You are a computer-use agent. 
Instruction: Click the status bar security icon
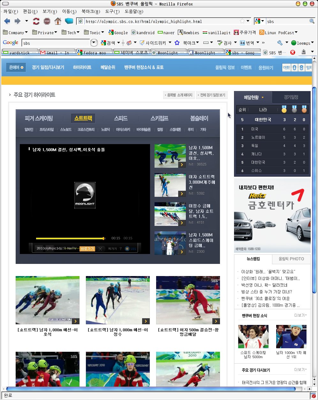click(313, 396)
